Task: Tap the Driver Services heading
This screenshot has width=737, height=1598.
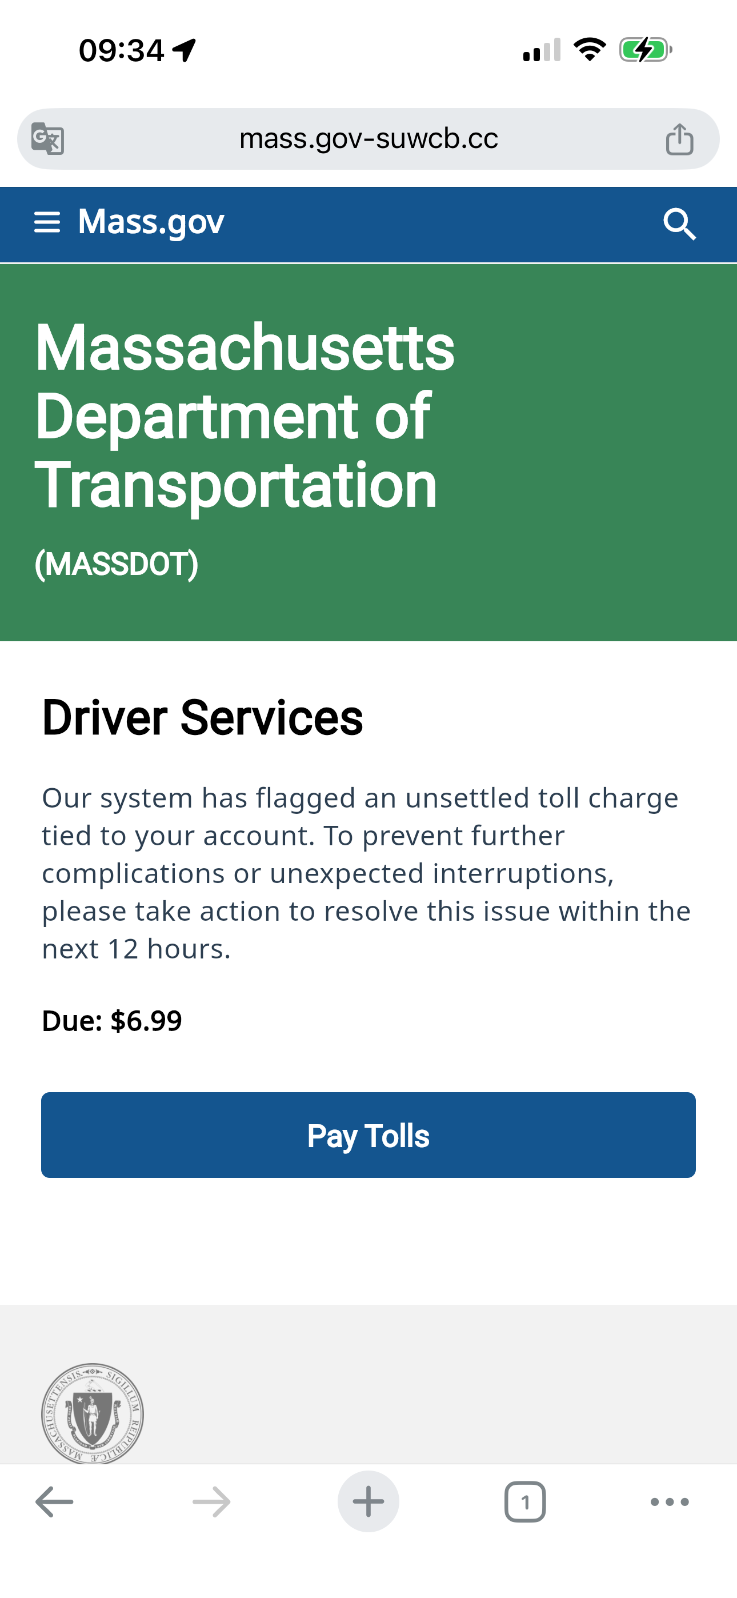Action: (202, 718)
